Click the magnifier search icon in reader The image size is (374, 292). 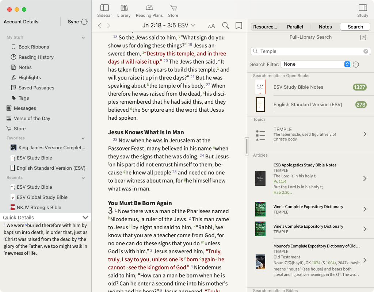pos(226,26)
